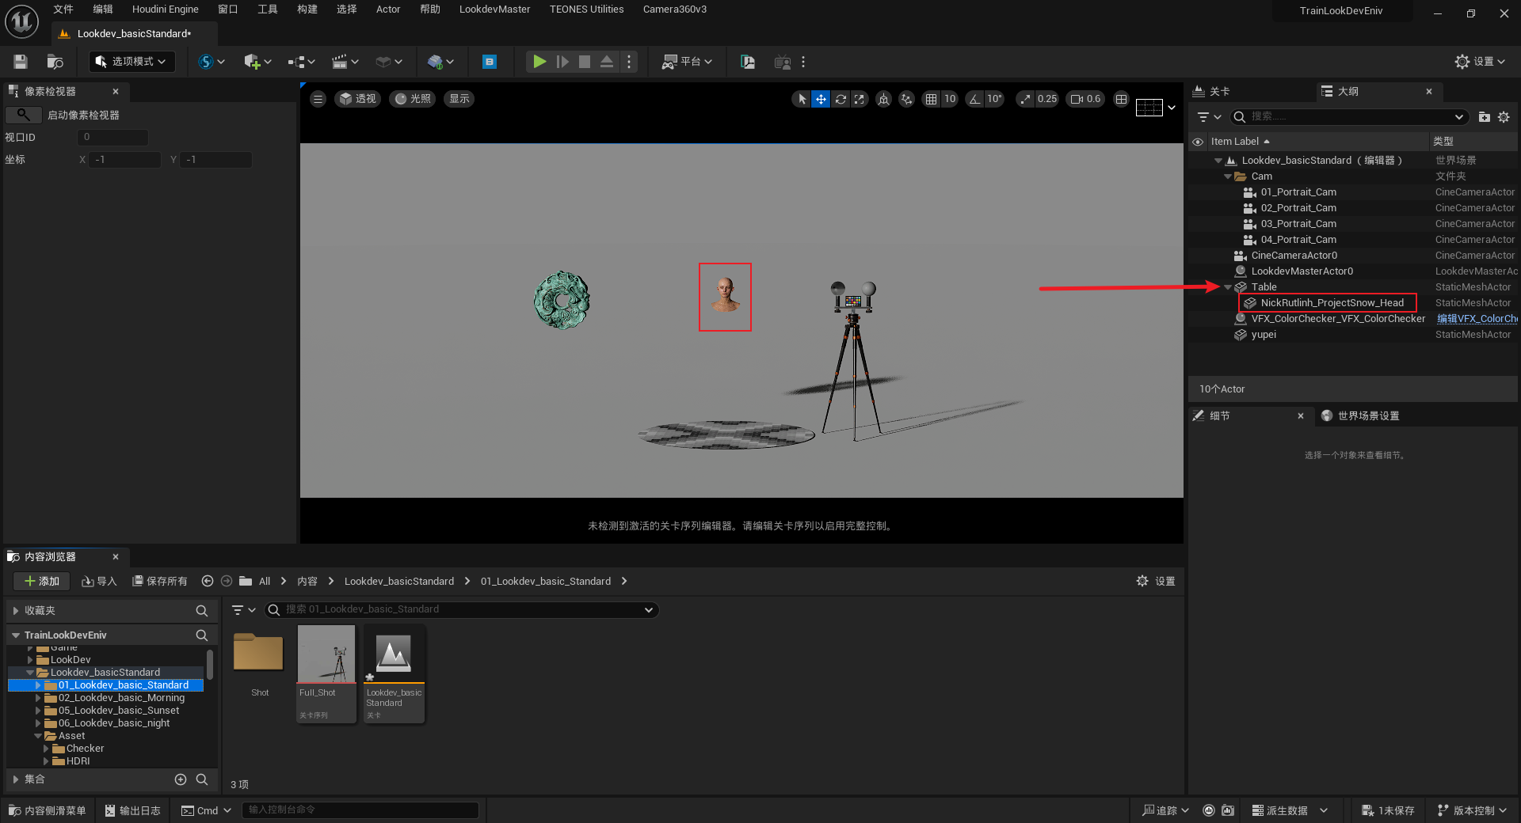Open the LookdevMaster menu

(494, 9)
